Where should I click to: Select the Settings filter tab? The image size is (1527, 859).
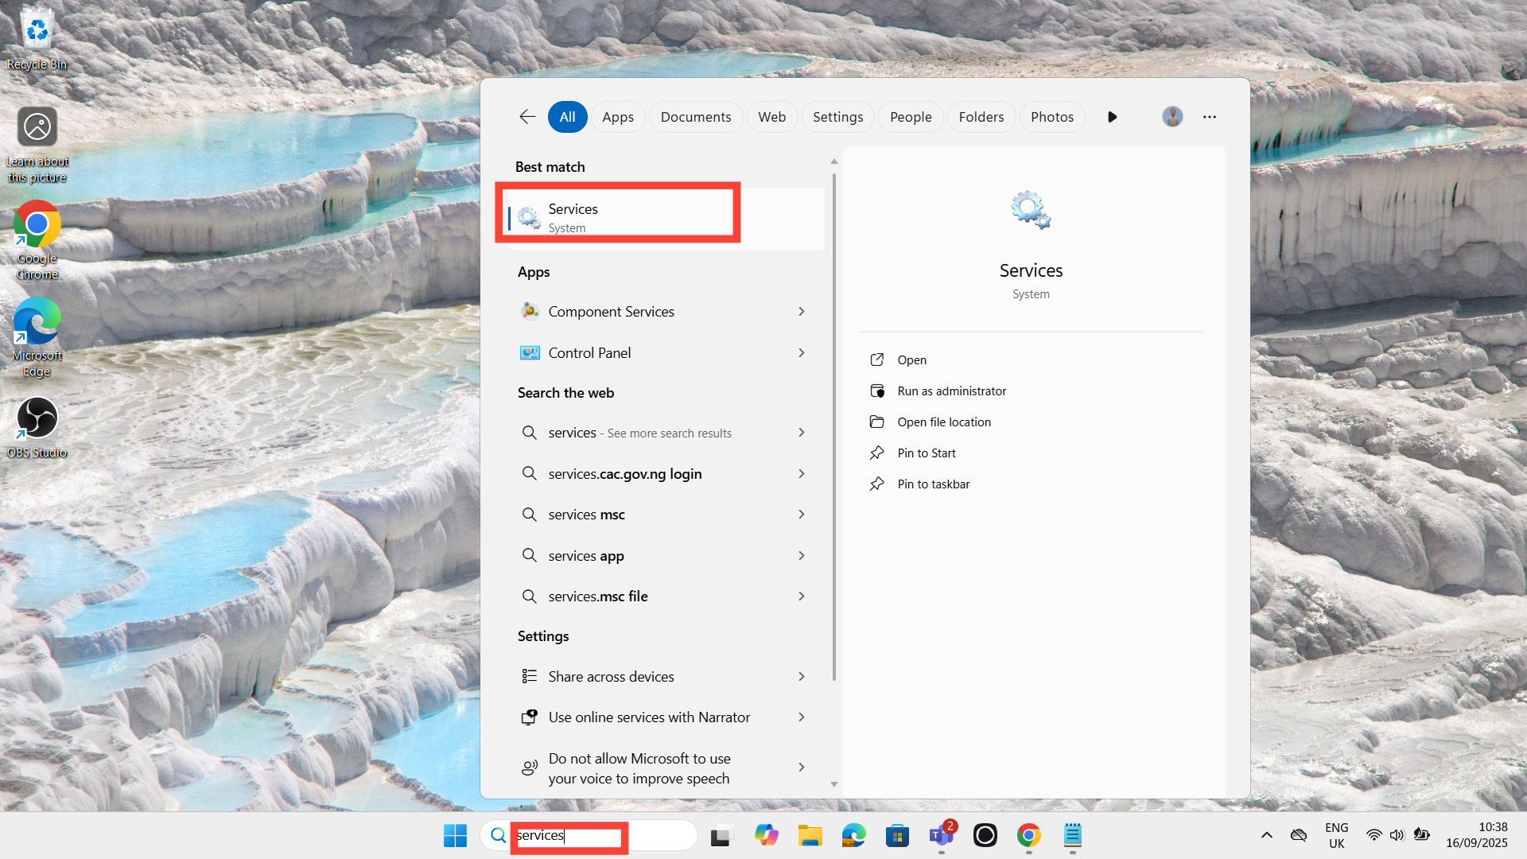click(837, 117)
